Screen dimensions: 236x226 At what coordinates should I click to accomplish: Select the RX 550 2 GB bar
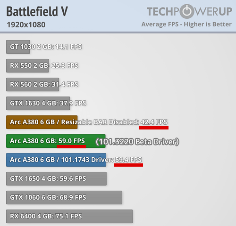click(27, 65)
